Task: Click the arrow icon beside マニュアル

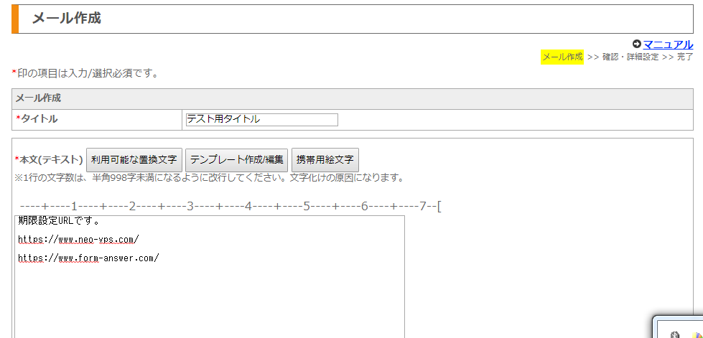Action: pos(637,44)
